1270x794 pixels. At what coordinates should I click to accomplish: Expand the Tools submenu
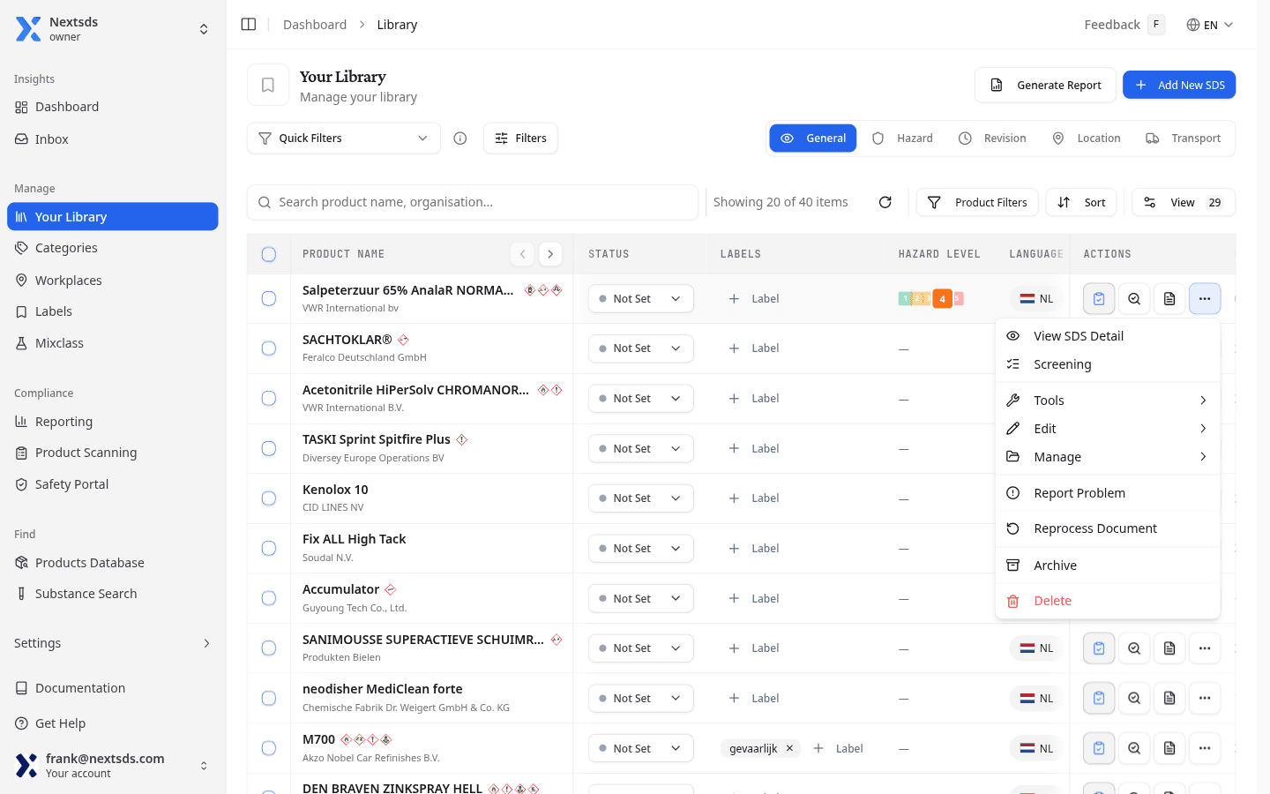pyautogui.click(x=1108, y=401)
